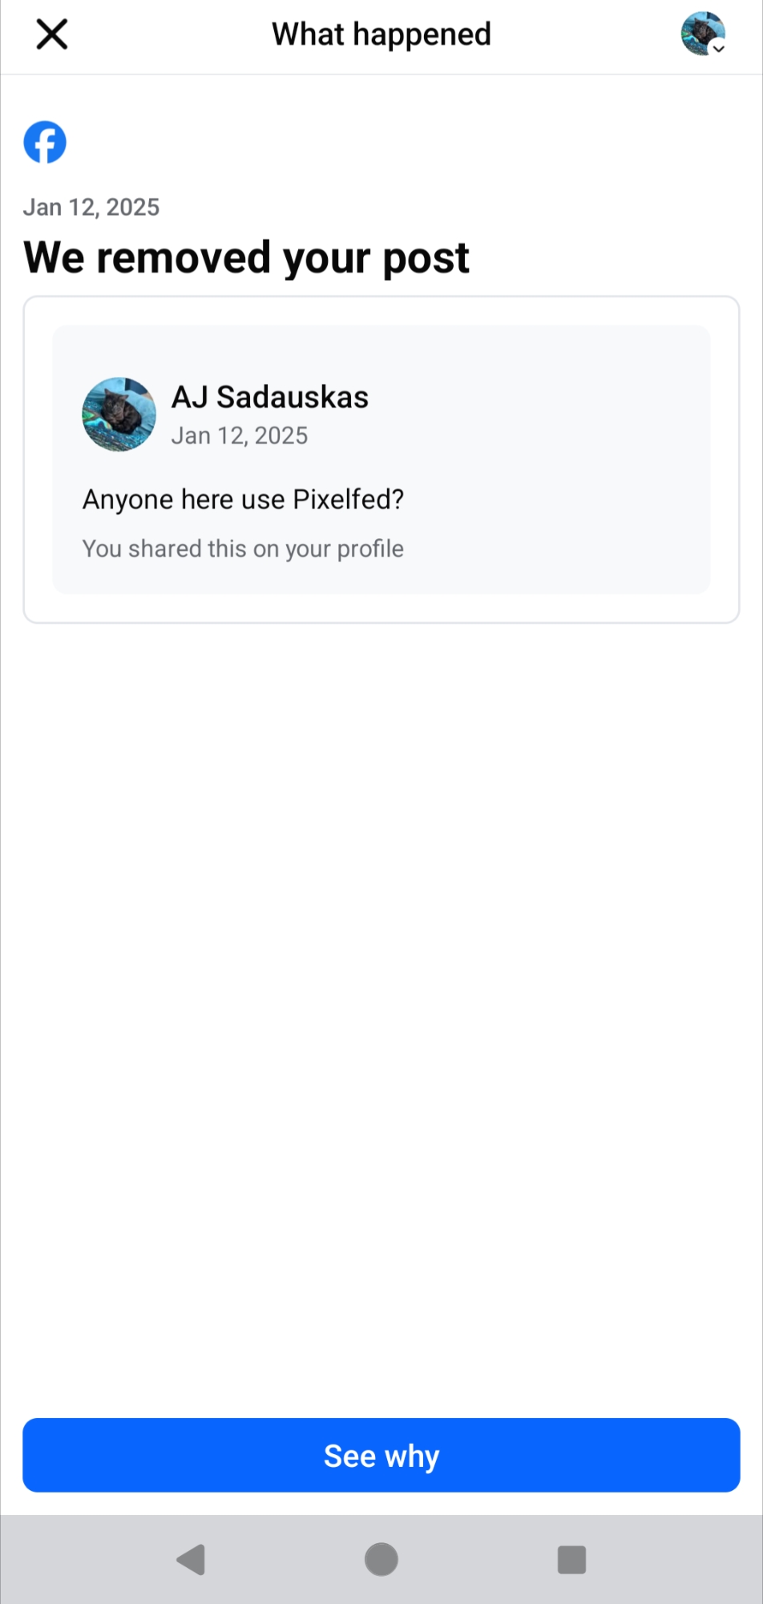Click the What happened page title
This screenshot has width=763, height=1604.
click(x=381, y=34)
